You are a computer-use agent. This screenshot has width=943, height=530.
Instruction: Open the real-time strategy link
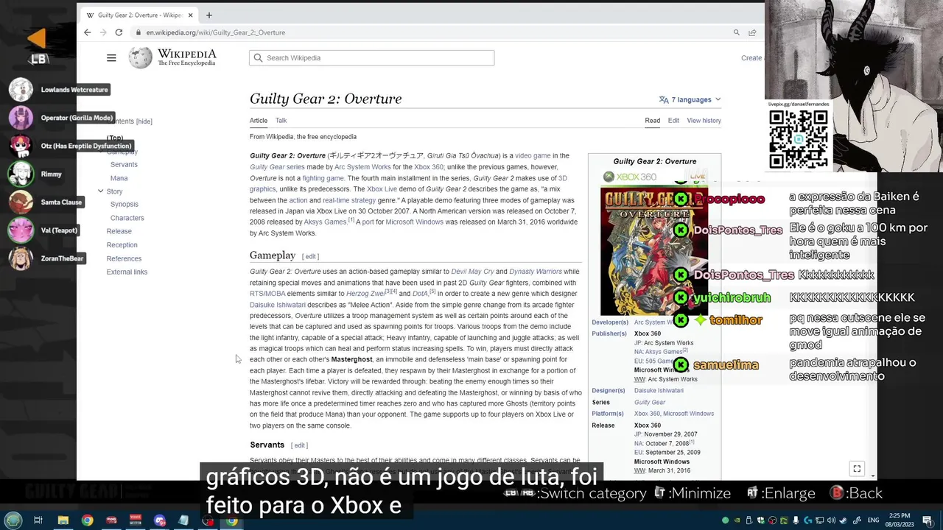pyautogui.click(x=349, y=200)
